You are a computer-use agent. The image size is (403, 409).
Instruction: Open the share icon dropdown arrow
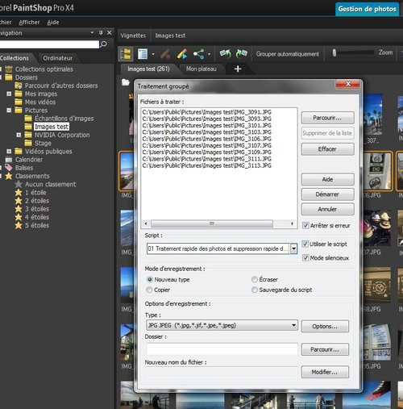(209, 54)
